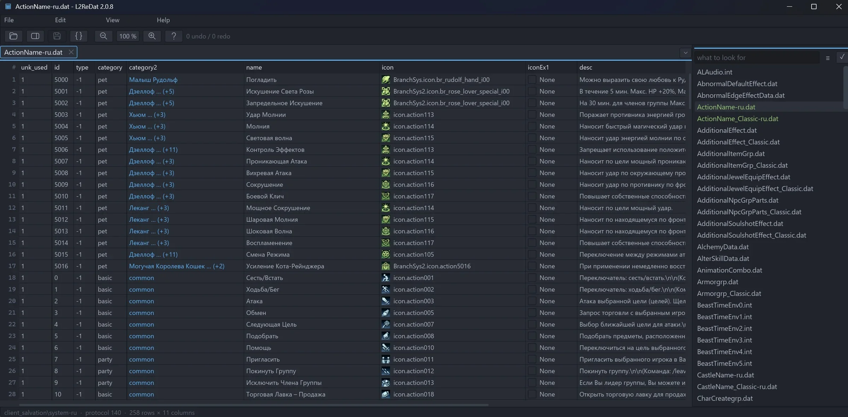Click the search options lines icon
Image resolution: width=848 pixels, height=417 pixels.
[828, 58]
